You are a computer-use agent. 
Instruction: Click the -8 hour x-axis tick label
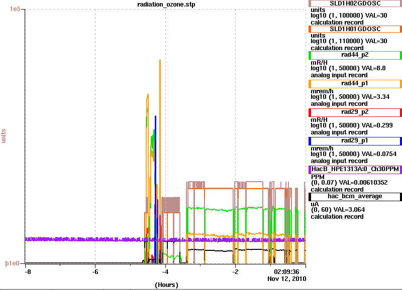pyautogui.click(x=28, y=271)
